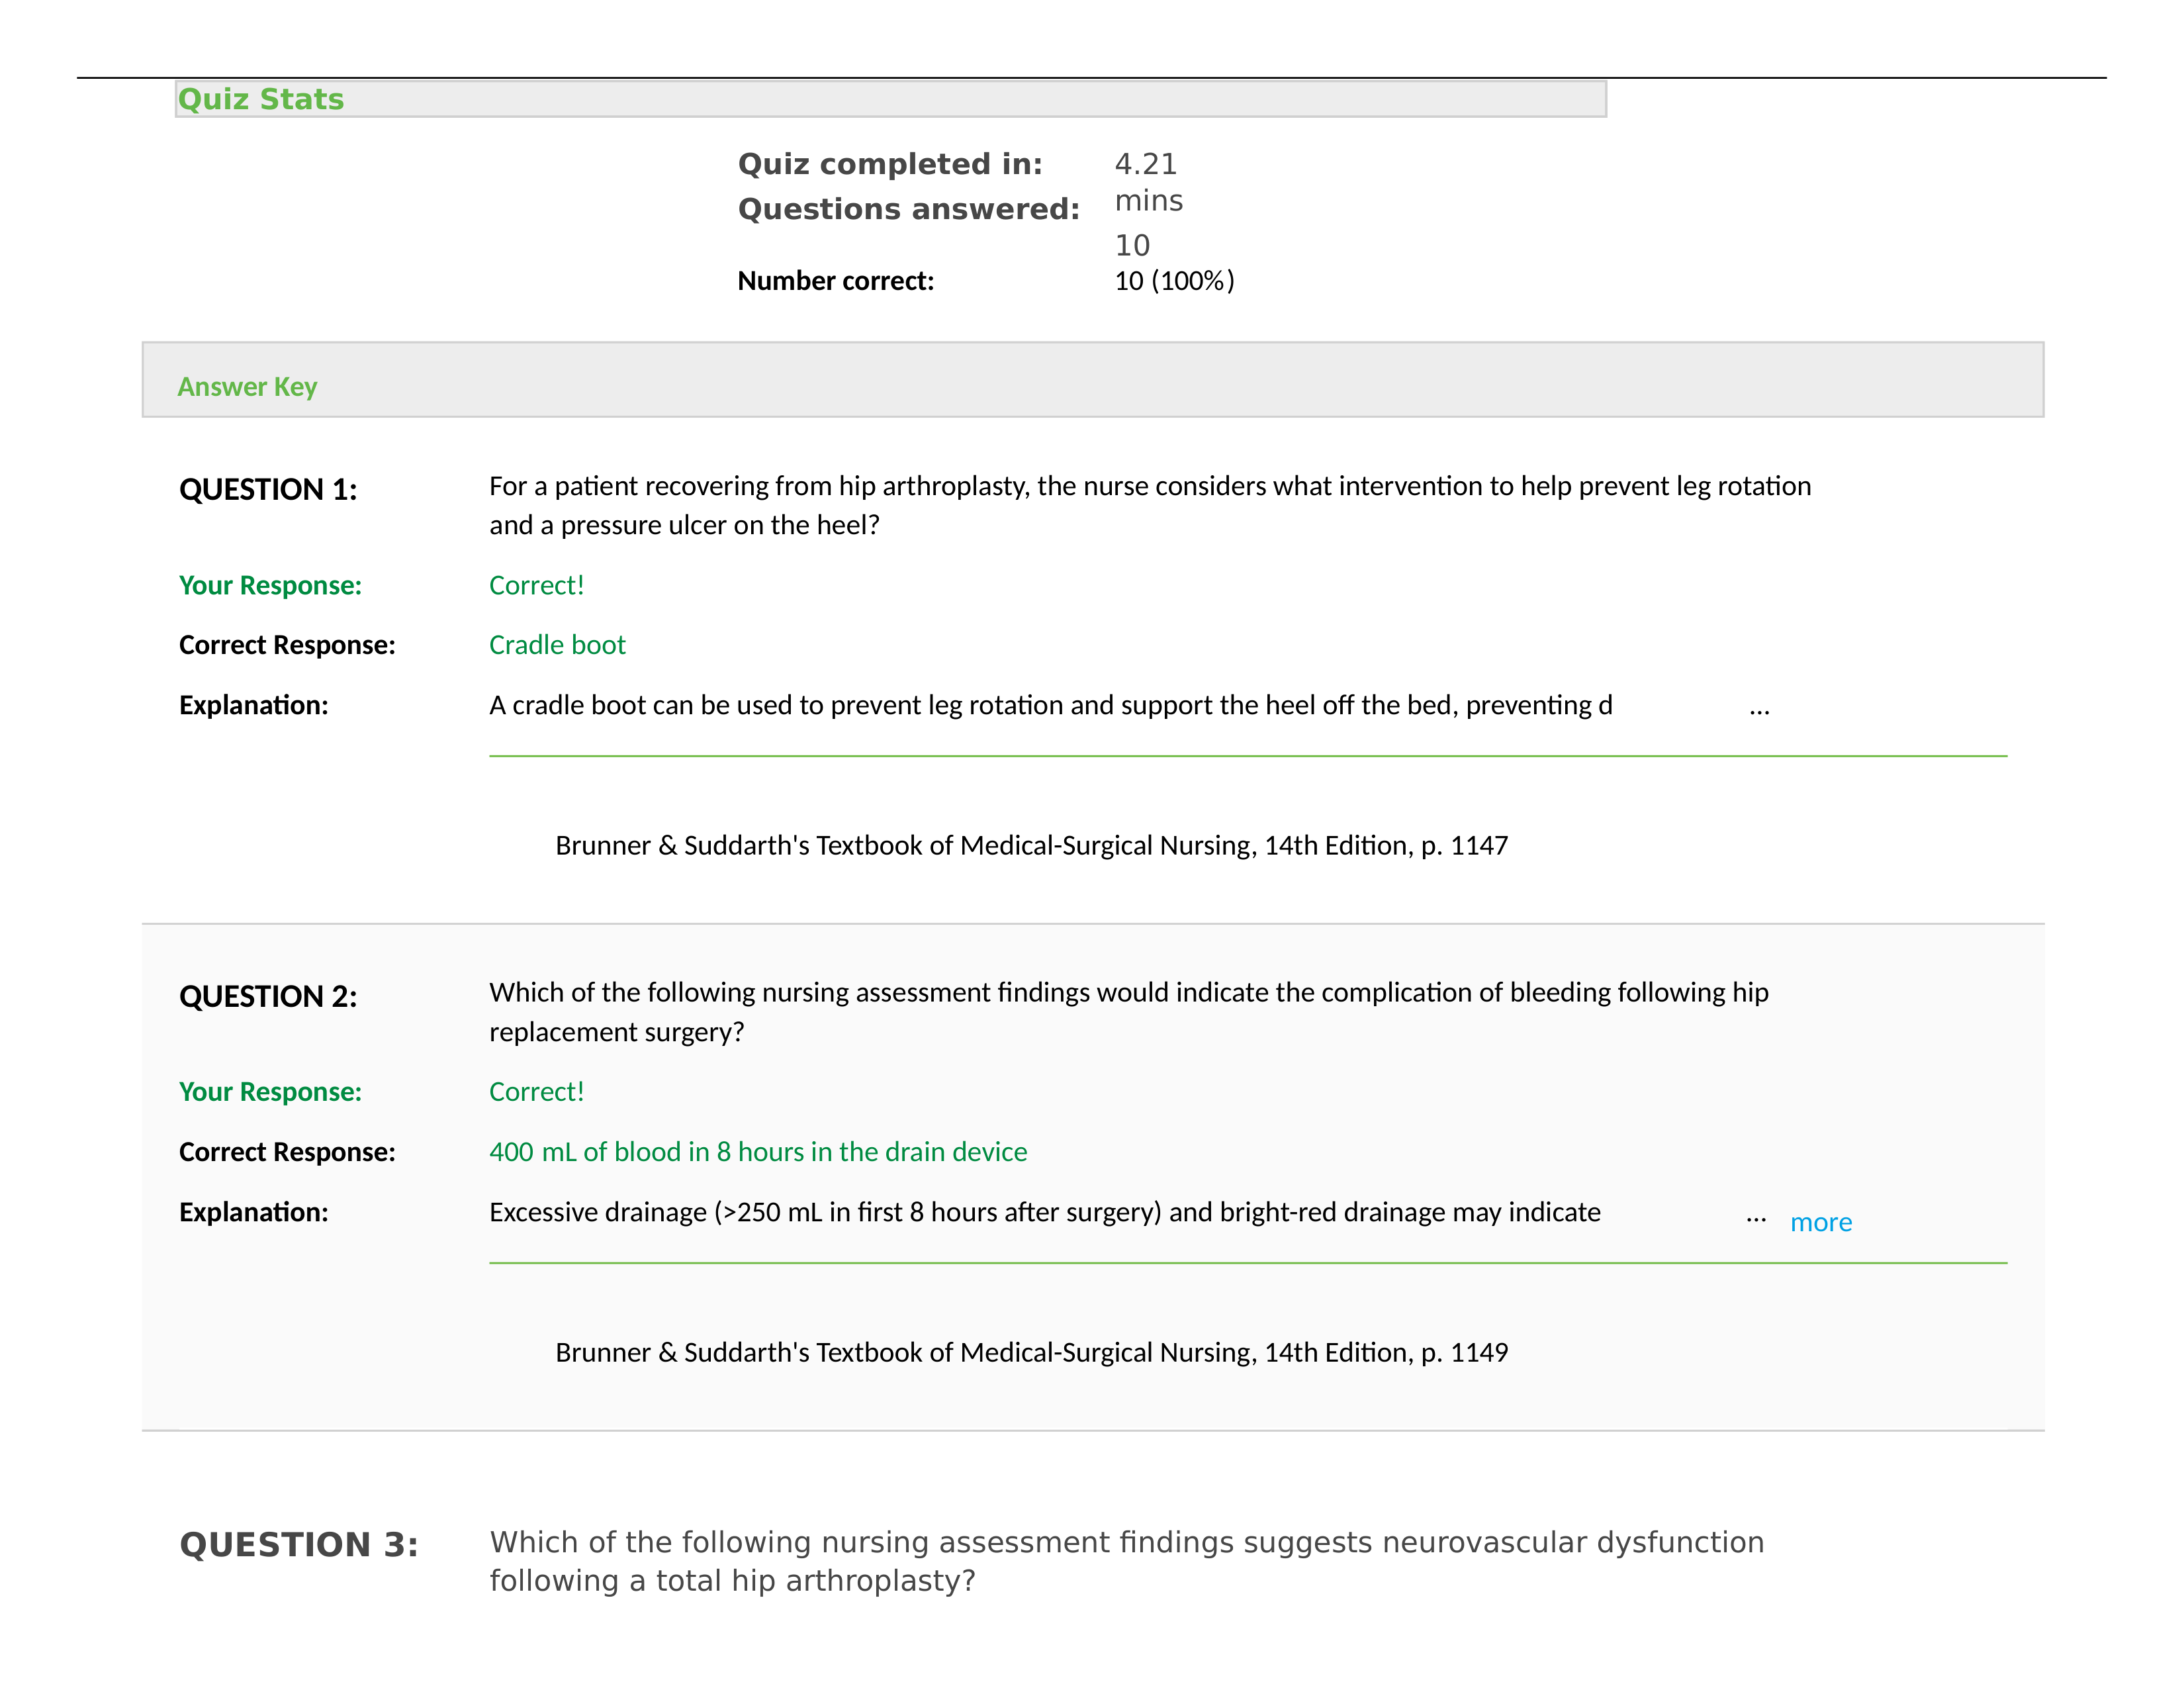Expand the ellipsis in Question 1 explanation
Screen dimensions: 2184x1688
click(1759, 712)
